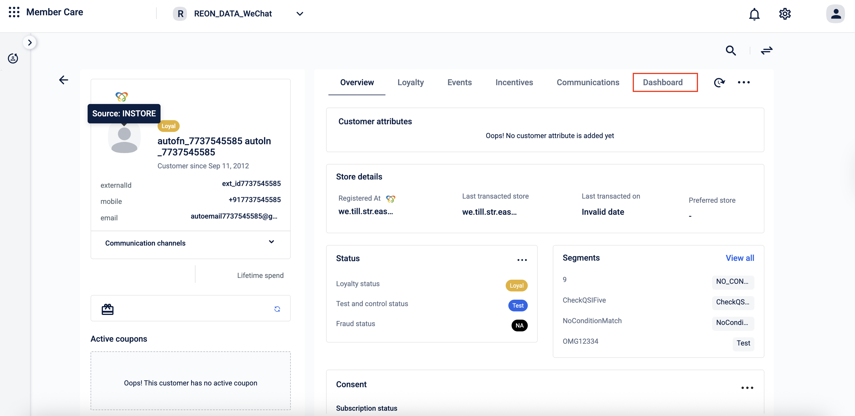
Task: Click the swap arrows icon
Action: (x=767, y=51)
